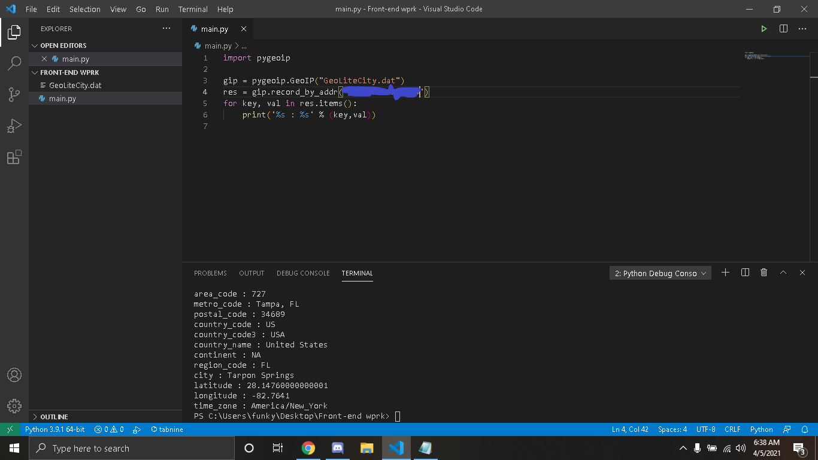Switch to the DEBUG CONSOLE tab
Screen dimensions: 818x460
[x=303, y=273]
